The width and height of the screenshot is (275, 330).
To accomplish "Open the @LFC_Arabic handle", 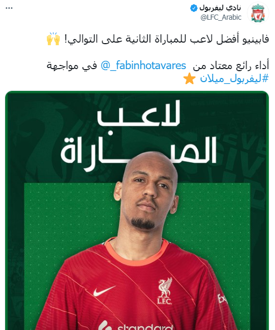I will [x=221, y=17].
